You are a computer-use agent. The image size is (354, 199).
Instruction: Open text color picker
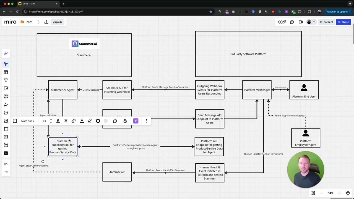[x=82, y=121]
